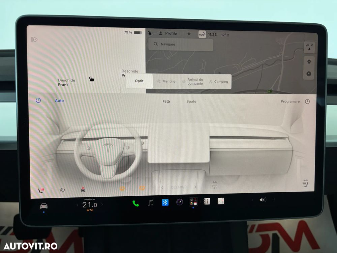The width and height of the screenshot is (337, 253).
Task: Show chargers with the lightning bolt icon
Action: pos(309,74)
